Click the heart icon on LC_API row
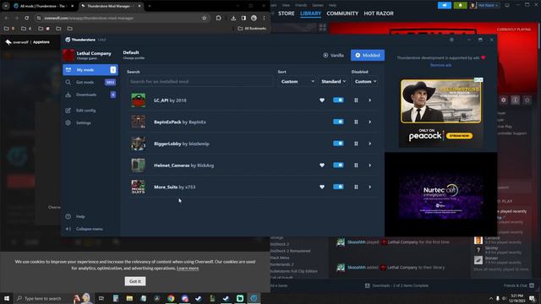 pos(322,100)
